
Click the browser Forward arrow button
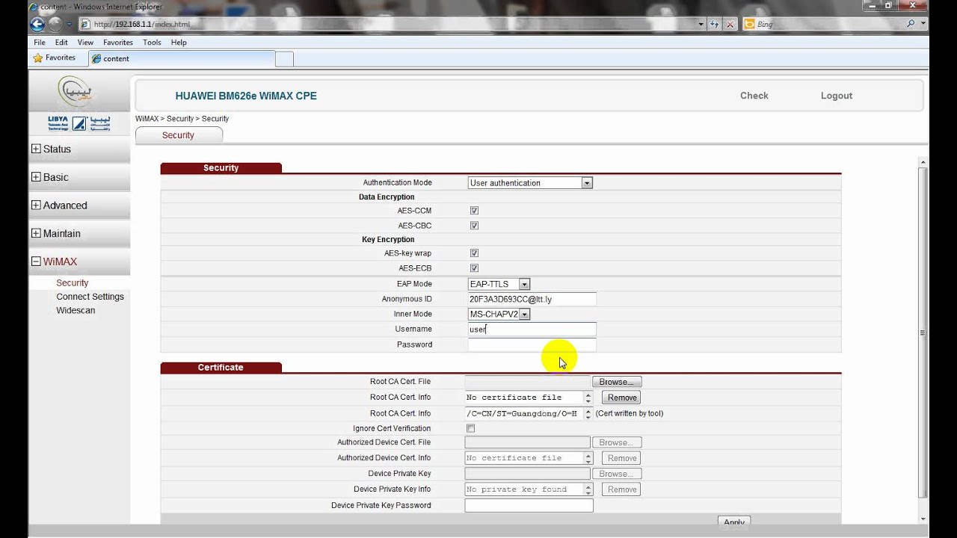coord(56,24)
